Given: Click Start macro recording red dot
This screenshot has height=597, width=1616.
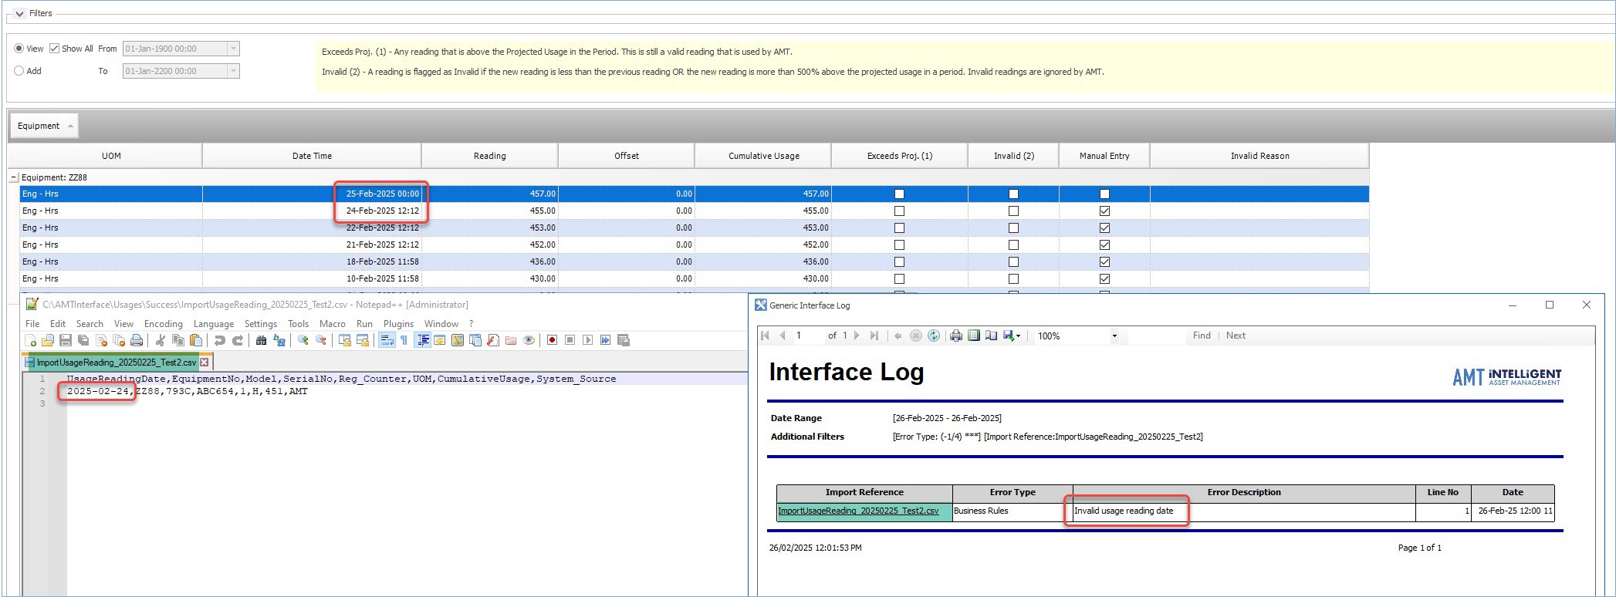Looking at the screenshot, I should pos(552,340).
